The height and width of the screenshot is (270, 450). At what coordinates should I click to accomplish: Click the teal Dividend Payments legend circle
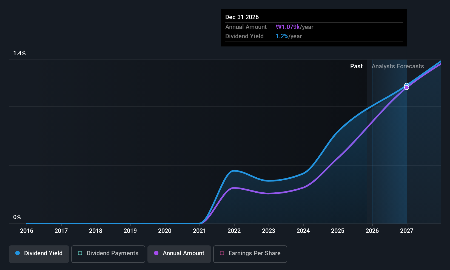coord(80,253)
